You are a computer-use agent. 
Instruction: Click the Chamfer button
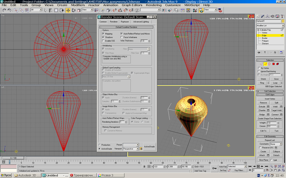pyautogui.click(x=262, y=110)
